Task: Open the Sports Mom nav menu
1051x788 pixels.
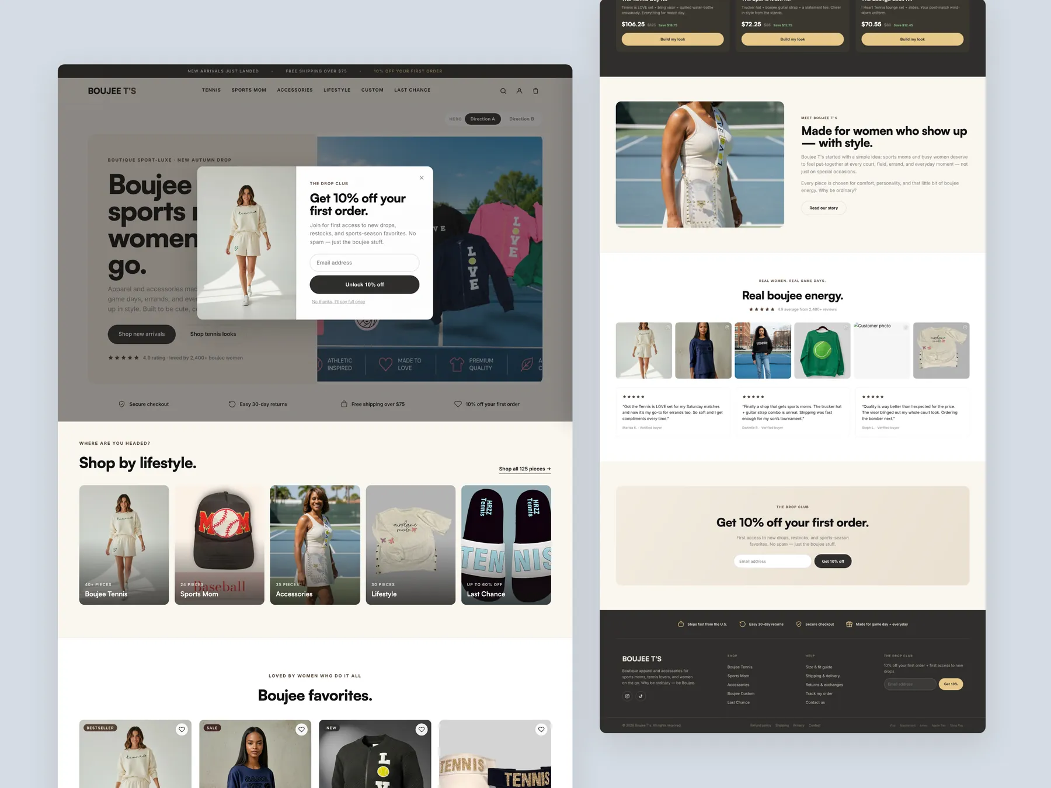Action: [249, 90]
